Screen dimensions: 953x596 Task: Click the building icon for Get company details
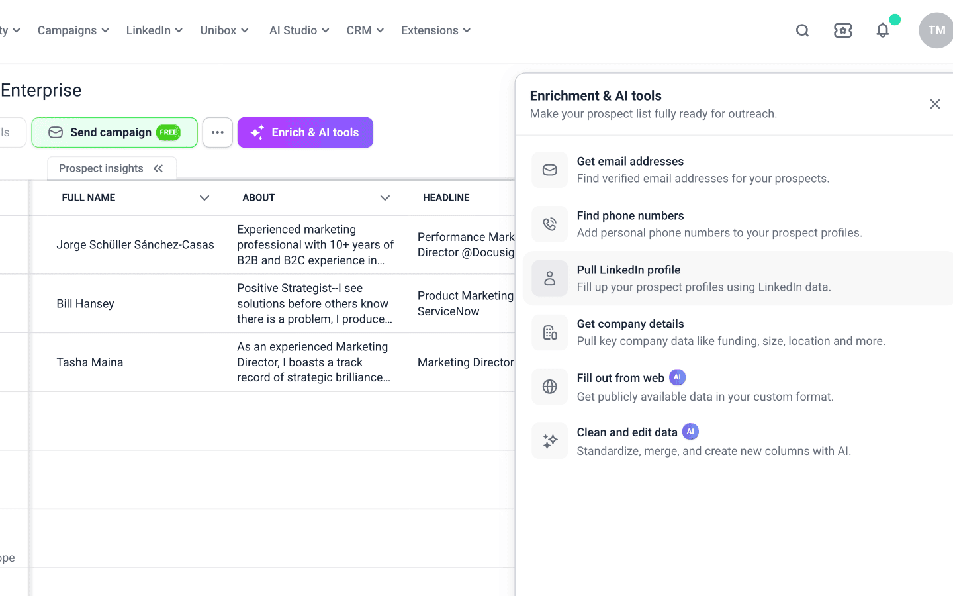pyautogui.click(x=550, y=332)
